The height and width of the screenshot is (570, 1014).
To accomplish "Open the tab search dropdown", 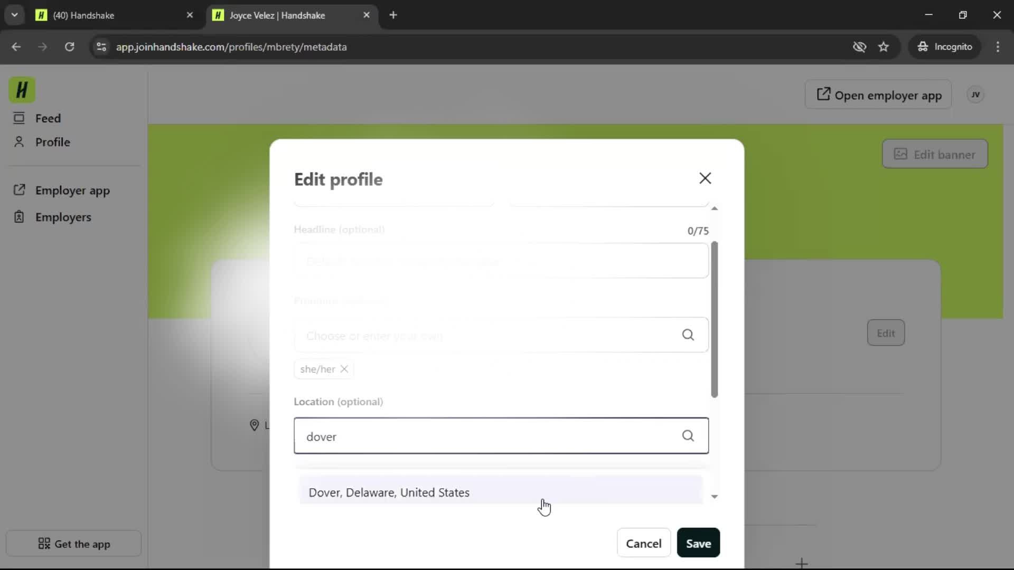I will tap(15, 15).
